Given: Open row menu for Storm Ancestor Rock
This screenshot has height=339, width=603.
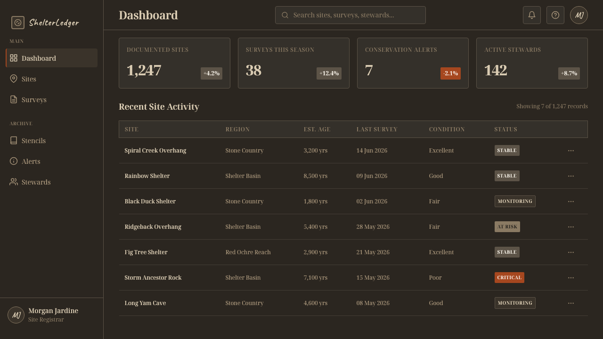Looking at the screenshot, I should click(571, 278).
